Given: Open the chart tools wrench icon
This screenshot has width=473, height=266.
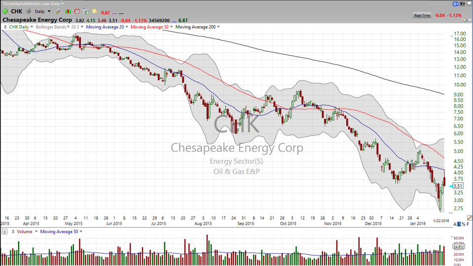Looking at the screenshot, I should coord(59,11).
